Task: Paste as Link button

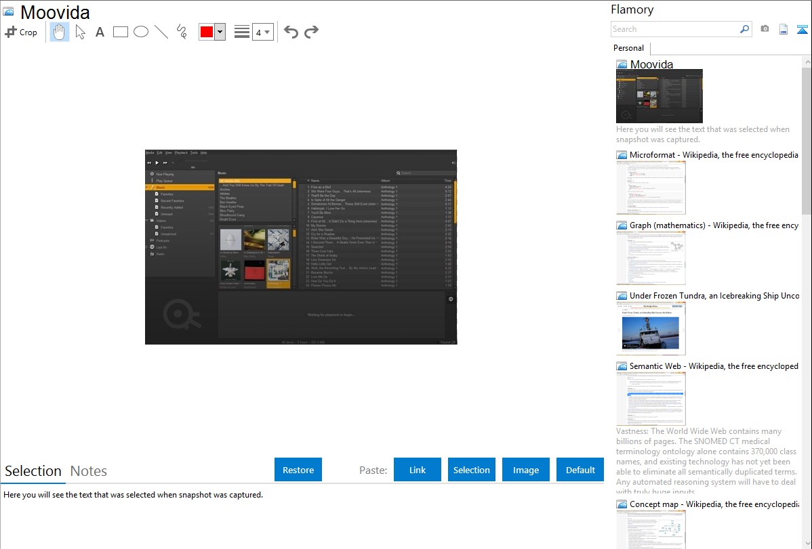Action: point(418,470)
